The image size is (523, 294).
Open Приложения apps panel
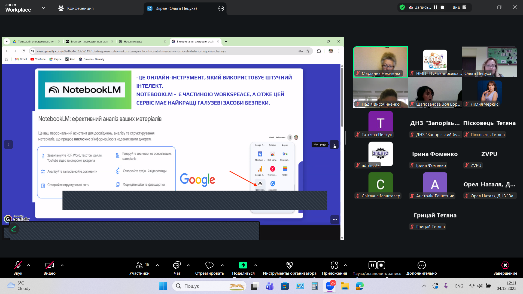335,268
